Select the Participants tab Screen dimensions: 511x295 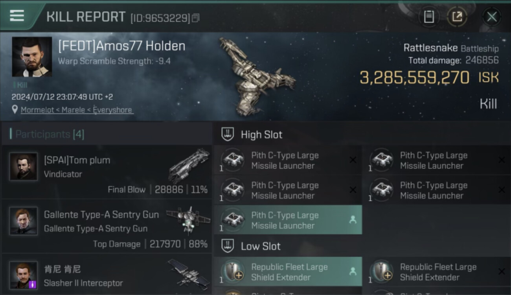tap(50, 134)
